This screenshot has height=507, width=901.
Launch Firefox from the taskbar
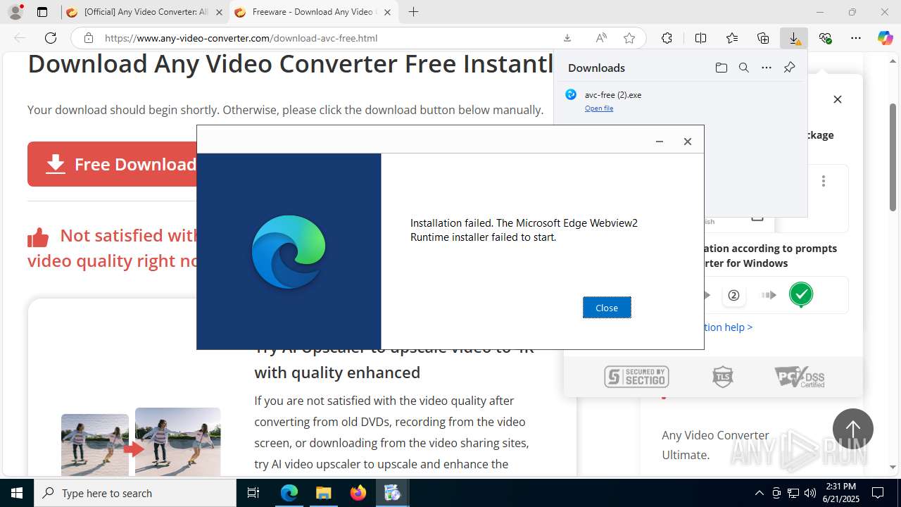tap(358, 493)
